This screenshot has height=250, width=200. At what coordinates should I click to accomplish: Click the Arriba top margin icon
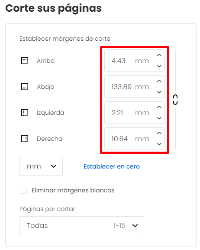tap(25, 61)
